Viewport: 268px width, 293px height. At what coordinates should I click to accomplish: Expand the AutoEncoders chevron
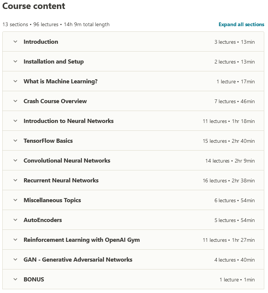pos(15,220)
